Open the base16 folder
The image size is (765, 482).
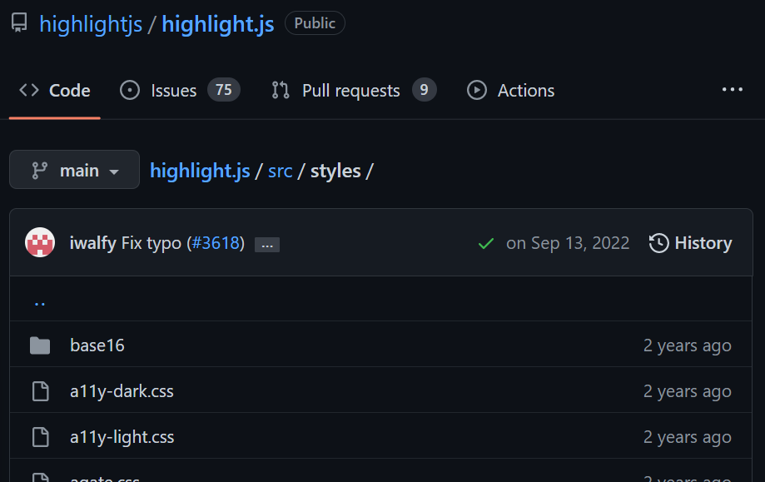[97, 345]
